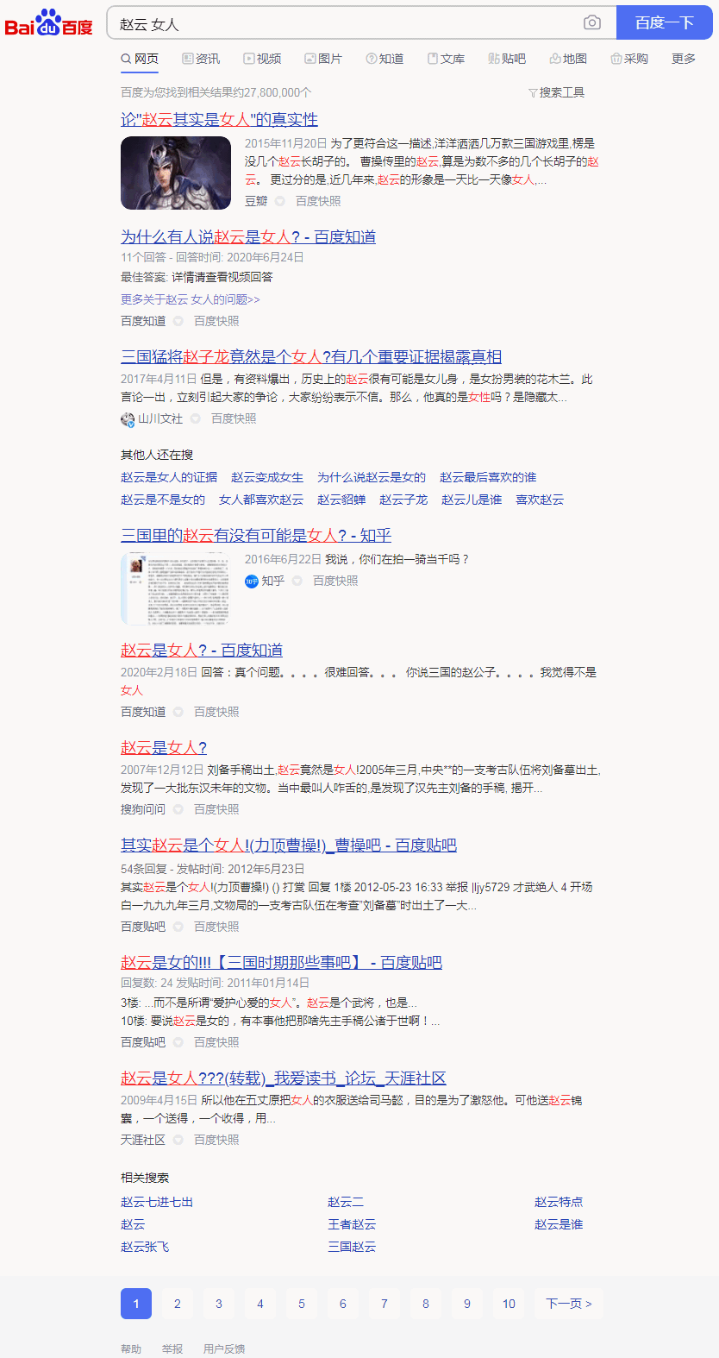Click the Baidu logo

[x=48, y=23]
